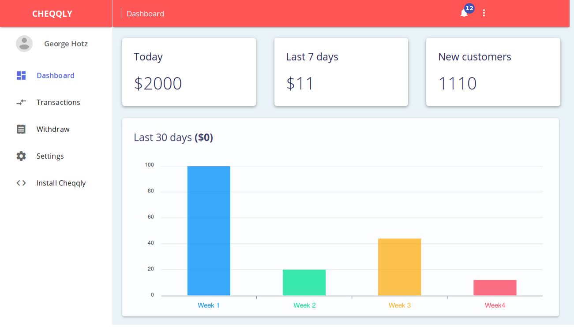Click the Withdraw receipt icon
This screenshot has width=574, height=327.
coord(21,129)
